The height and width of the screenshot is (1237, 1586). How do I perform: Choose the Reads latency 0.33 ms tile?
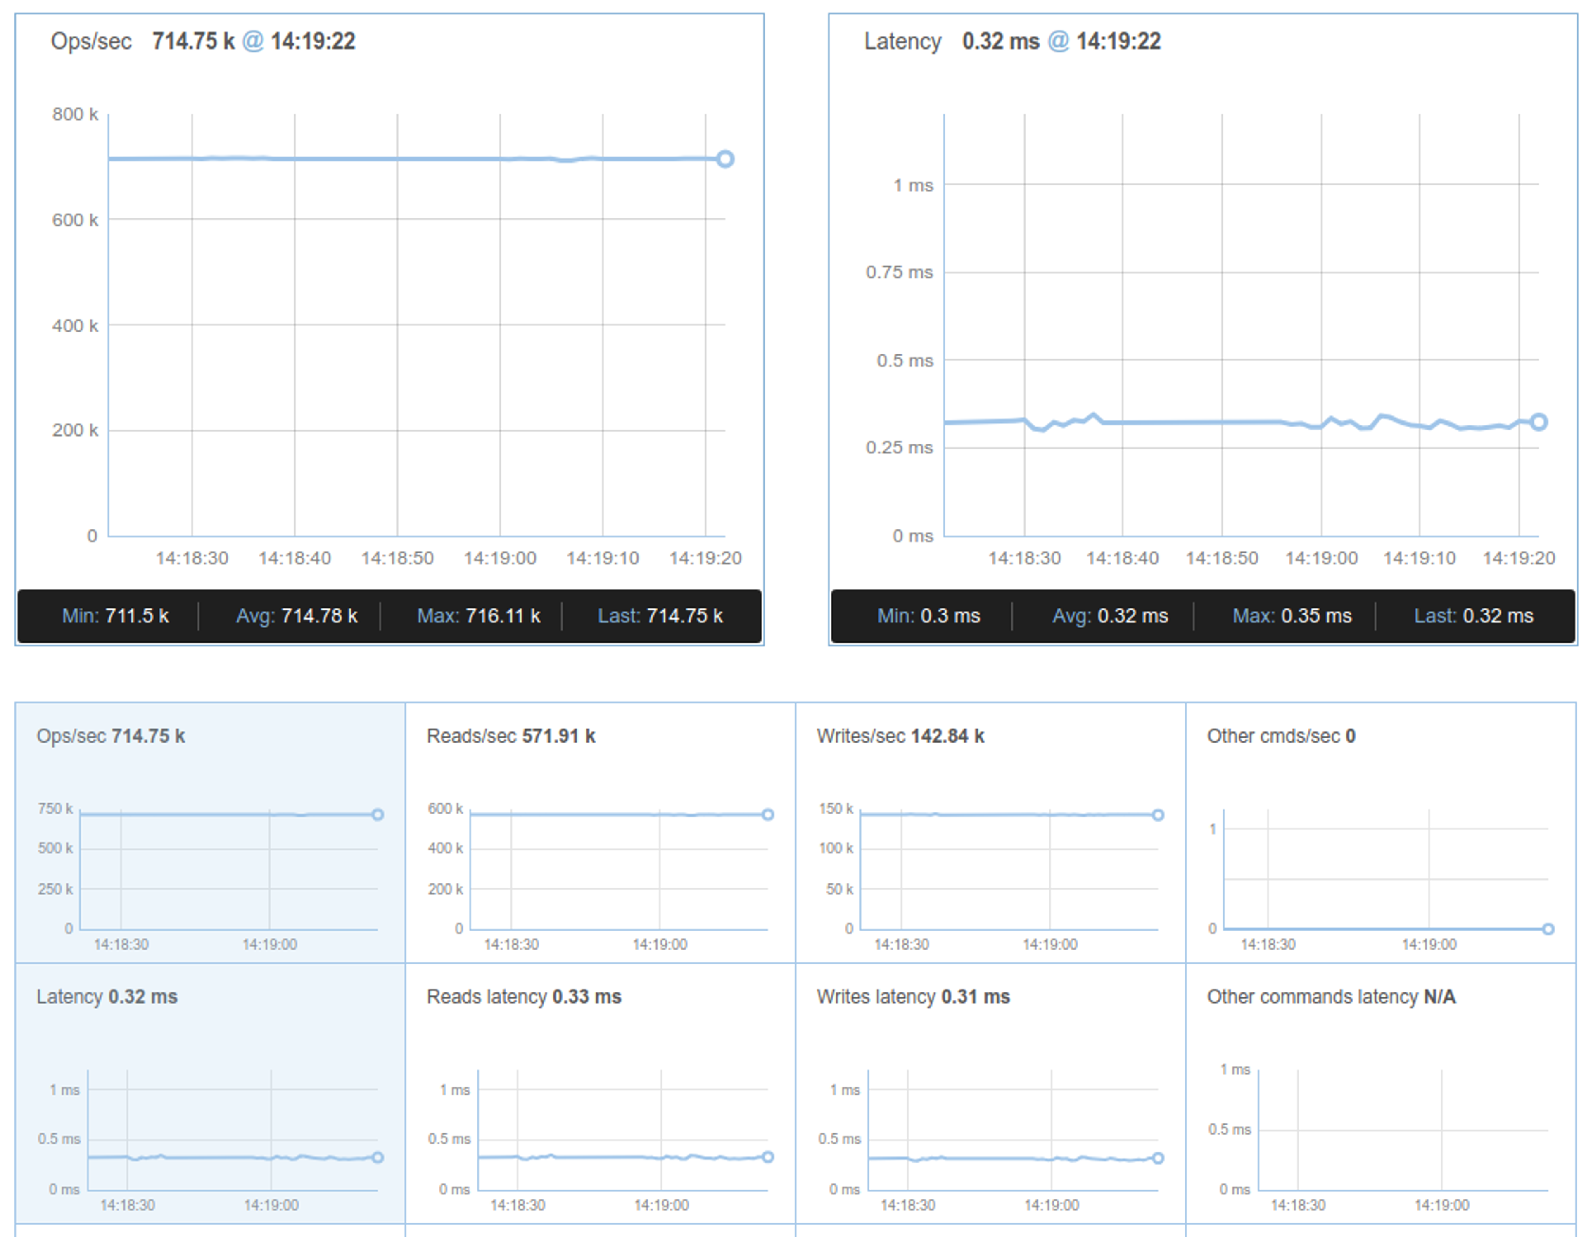600,1094
